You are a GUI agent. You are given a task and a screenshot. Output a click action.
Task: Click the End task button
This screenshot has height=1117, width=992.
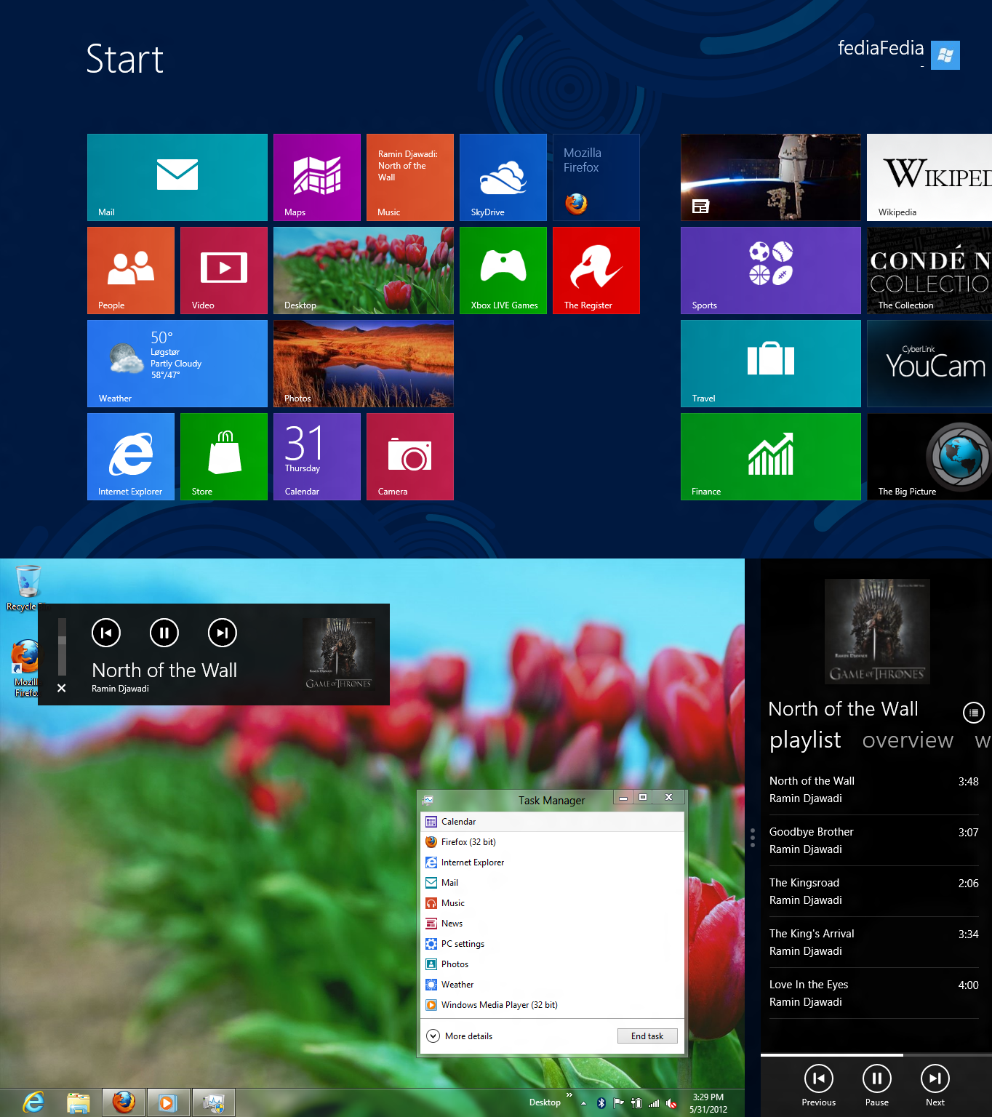coord(647,1036)
